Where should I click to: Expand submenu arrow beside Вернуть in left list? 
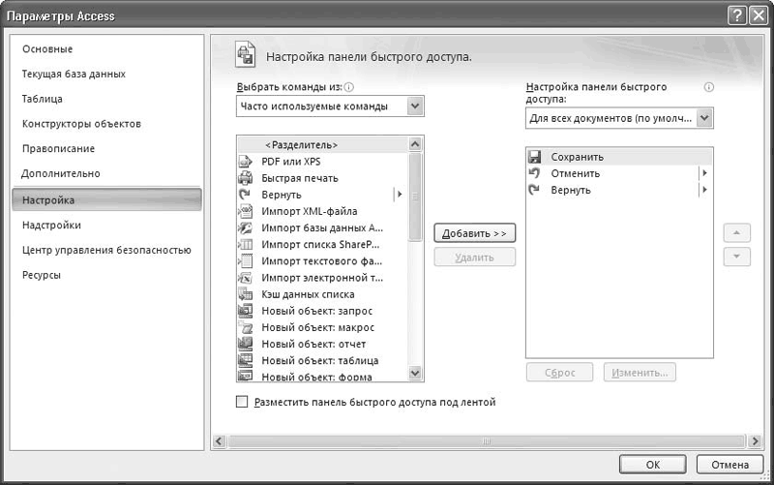point(399,195)
